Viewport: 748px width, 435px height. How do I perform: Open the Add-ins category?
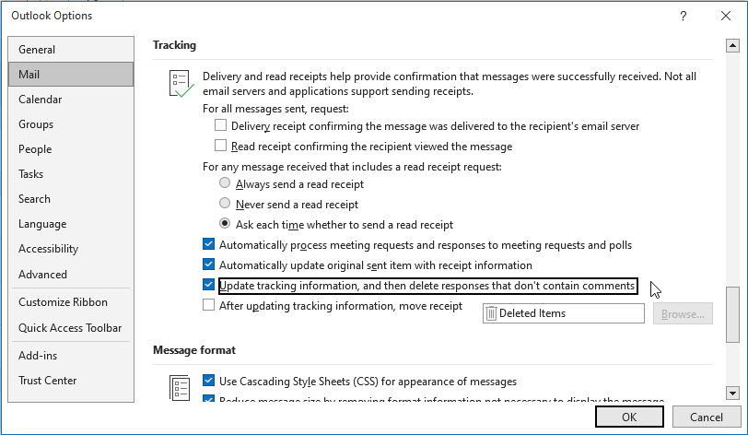(71, 356)
